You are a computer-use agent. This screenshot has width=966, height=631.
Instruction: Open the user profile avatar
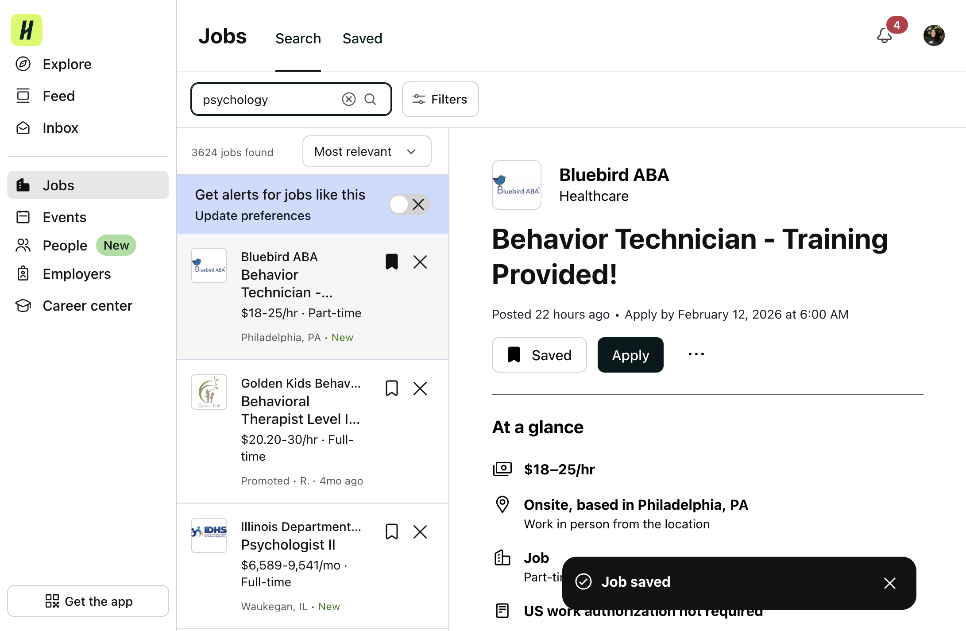[x=934, y=35]
